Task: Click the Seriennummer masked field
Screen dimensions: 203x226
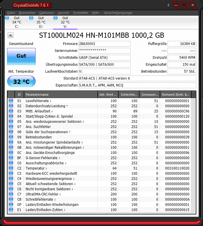Action: click(105, 51)
